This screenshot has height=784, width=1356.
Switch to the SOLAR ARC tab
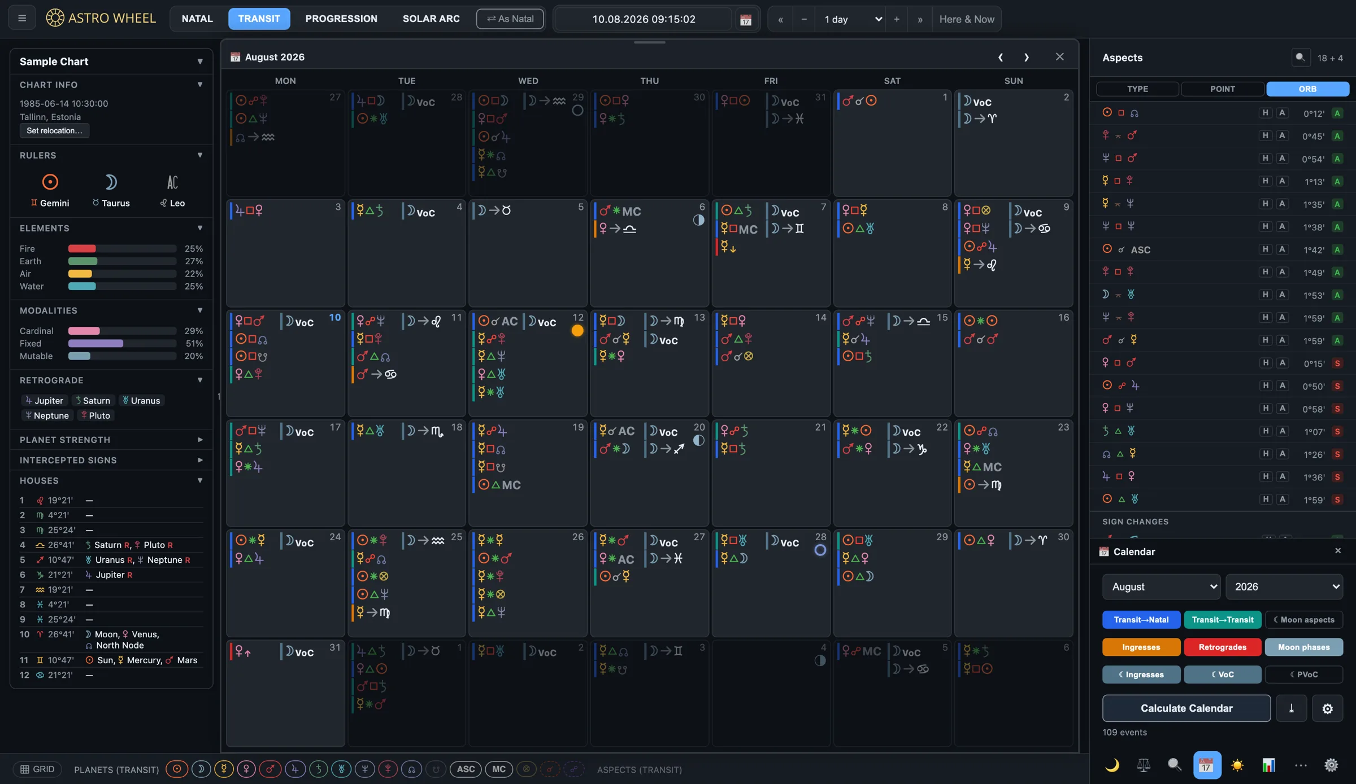(x=431, y=19)
